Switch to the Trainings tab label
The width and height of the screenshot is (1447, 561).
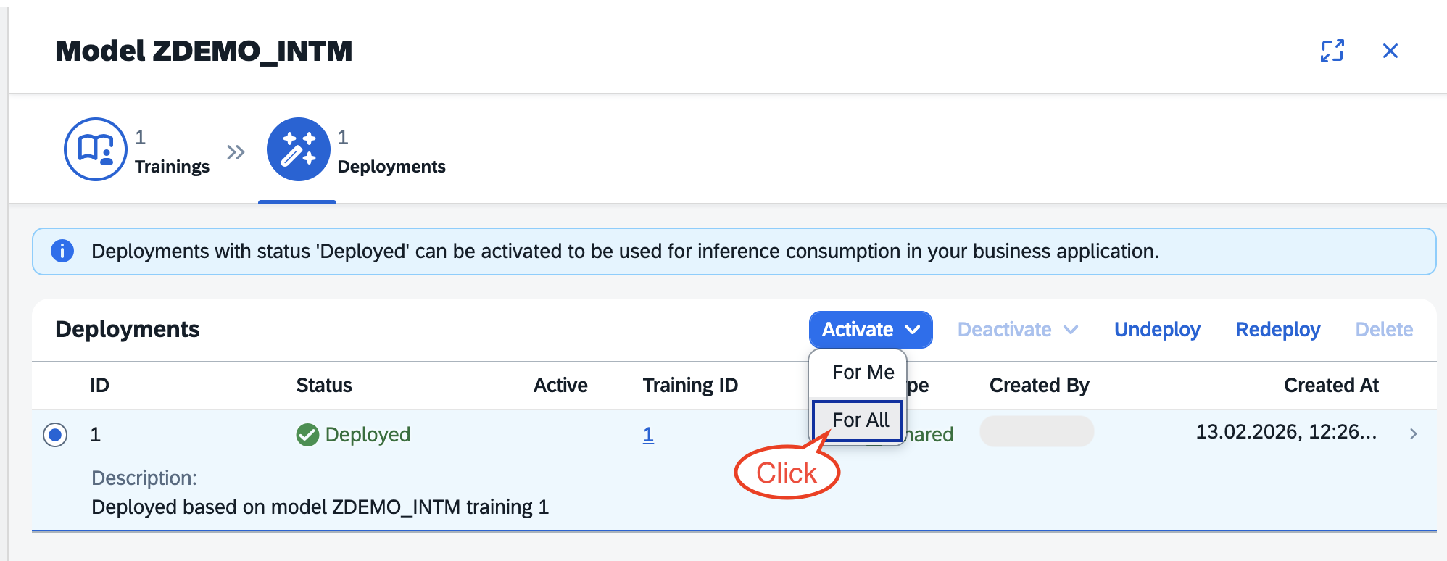tap(172, 167)
